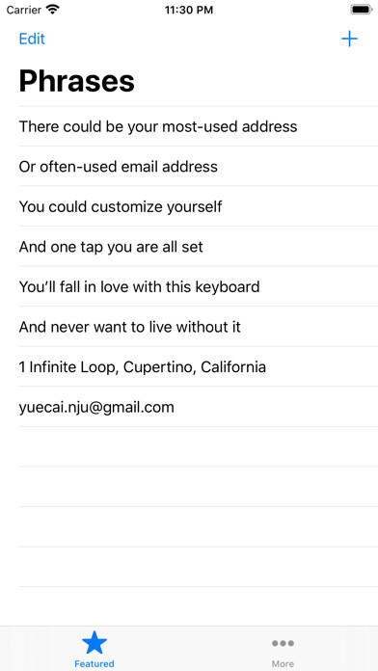
Task: Tap the Carrier label in the status bar
Action: pos(24,10)
